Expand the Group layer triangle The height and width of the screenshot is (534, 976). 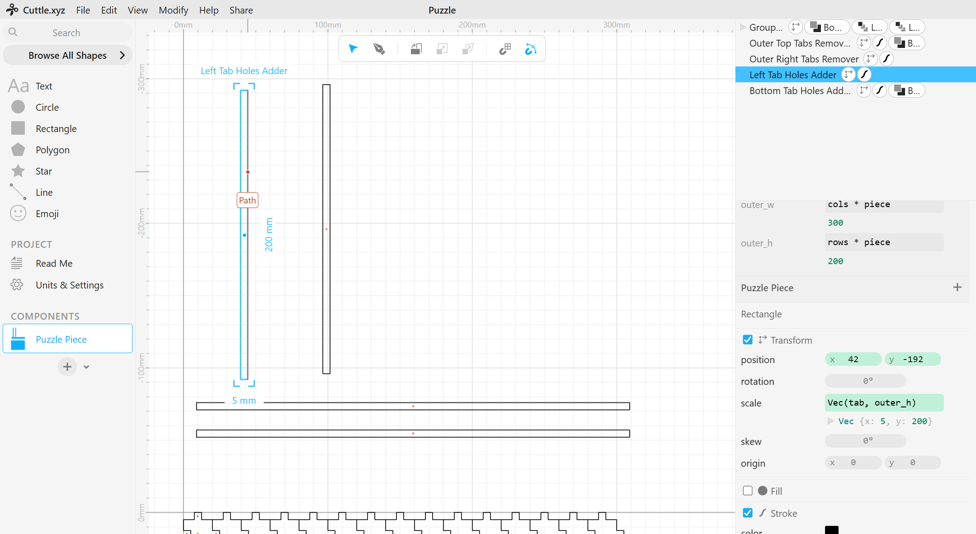[x=743, y=27]
